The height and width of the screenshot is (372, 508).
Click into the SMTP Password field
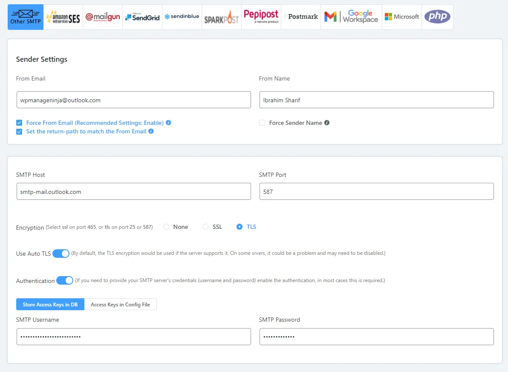click(376, 337)
